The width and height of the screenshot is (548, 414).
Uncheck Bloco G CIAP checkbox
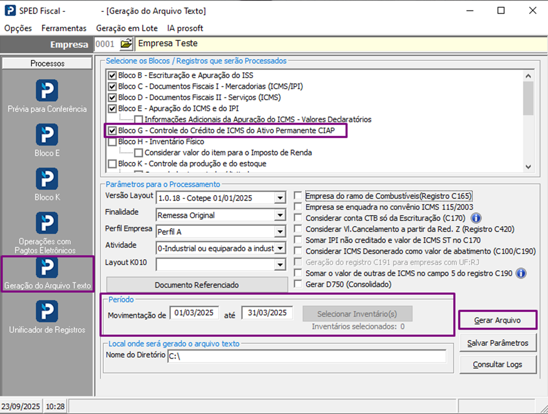112,131
